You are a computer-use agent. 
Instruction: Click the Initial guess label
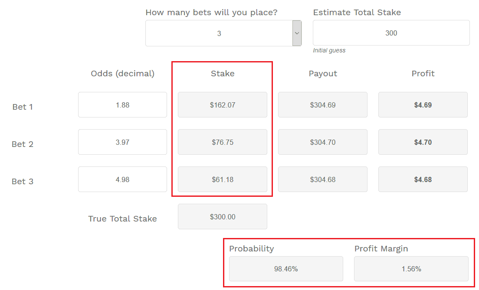tap(329, 50)
